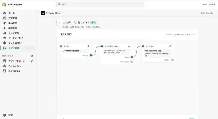
Task: Click the Online Store shop icon
Action: click(x=4, y=61)
